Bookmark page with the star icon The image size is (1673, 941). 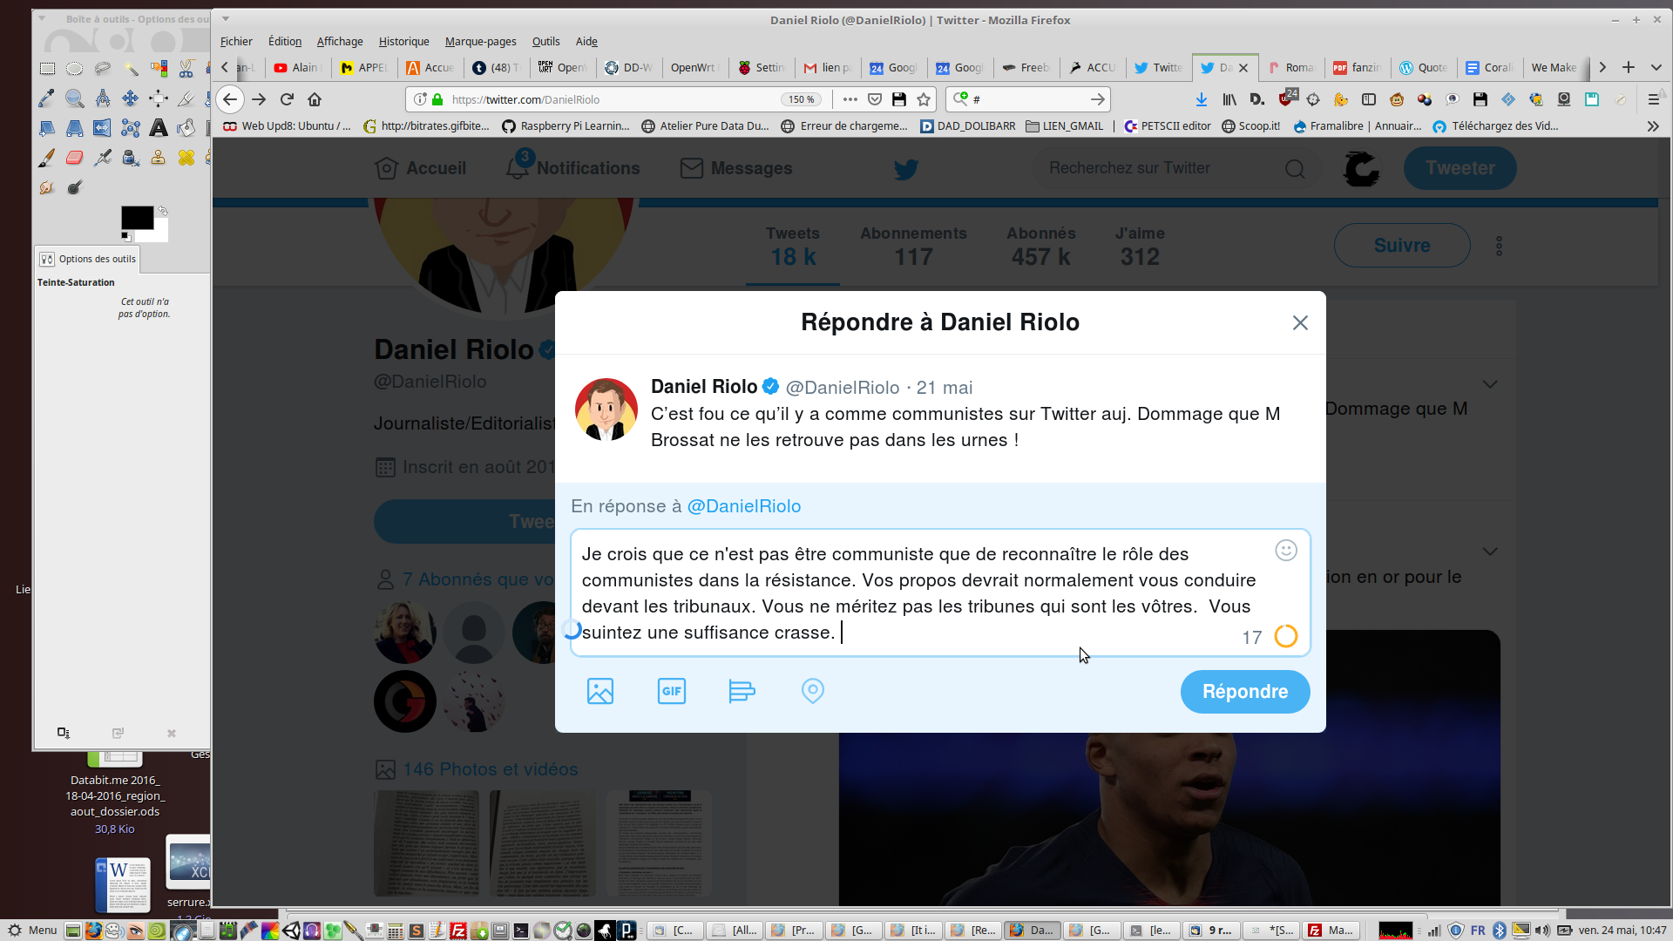click(924, 99)
